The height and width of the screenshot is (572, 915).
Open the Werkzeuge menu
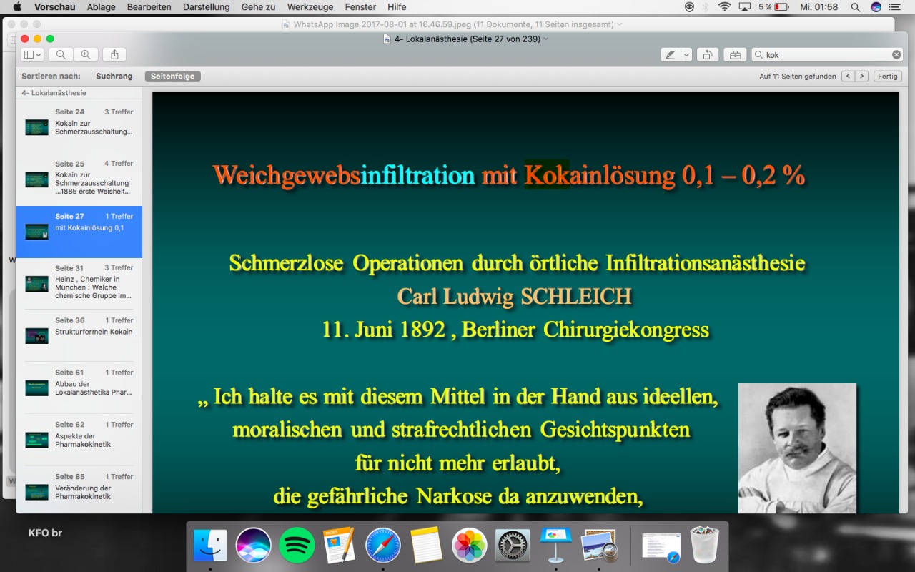[x=310, y=7]
